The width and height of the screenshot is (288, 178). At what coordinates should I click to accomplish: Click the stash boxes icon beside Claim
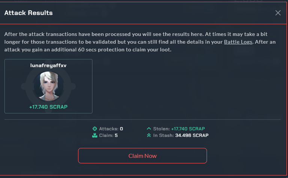(94, 135)
